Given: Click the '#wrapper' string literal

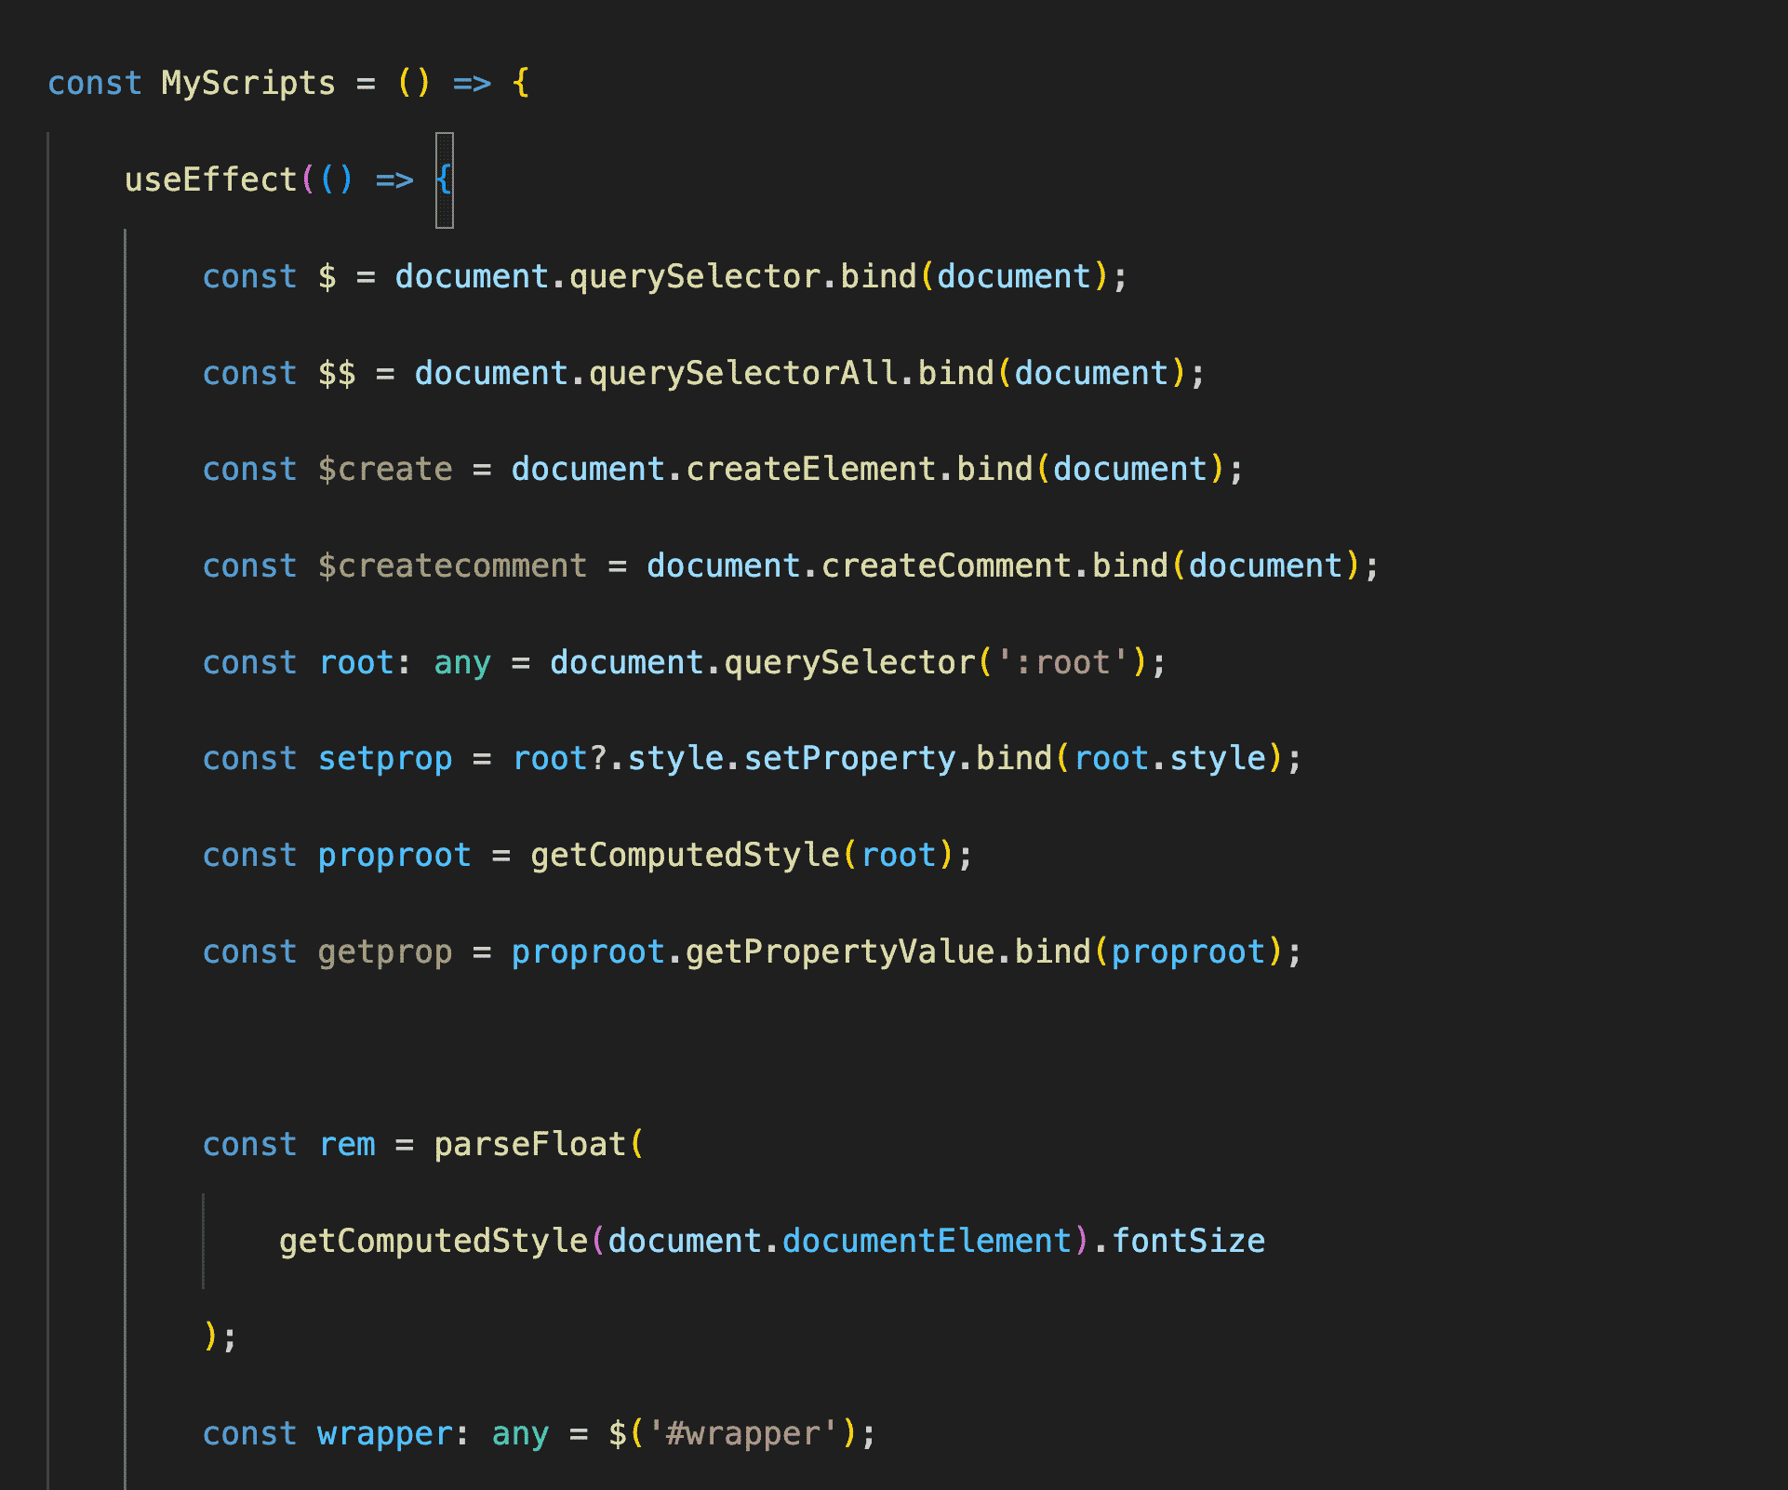Looking at the screenshot, I should (742, 1433).
